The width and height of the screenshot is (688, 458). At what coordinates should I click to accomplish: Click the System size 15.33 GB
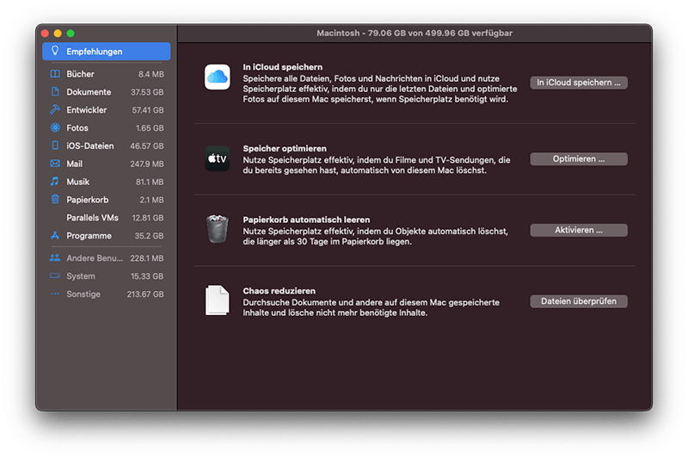(x=147, y=276)
